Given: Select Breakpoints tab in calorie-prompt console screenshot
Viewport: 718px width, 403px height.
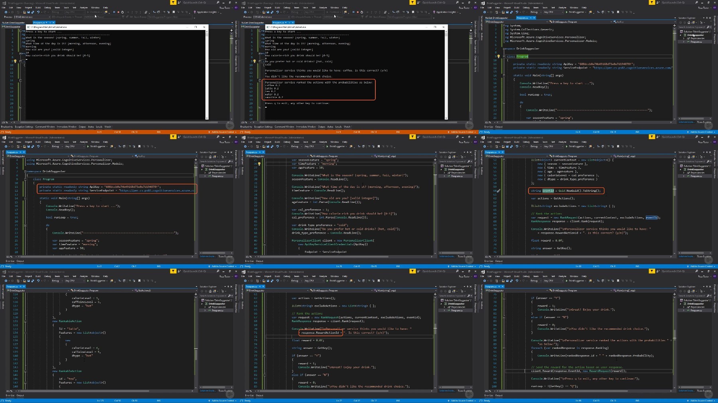Looking at the screenshot, I should pos(7,127).
